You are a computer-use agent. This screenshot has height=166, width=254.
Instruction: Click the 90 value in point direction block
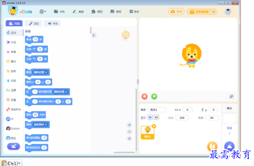pos(35,115)
